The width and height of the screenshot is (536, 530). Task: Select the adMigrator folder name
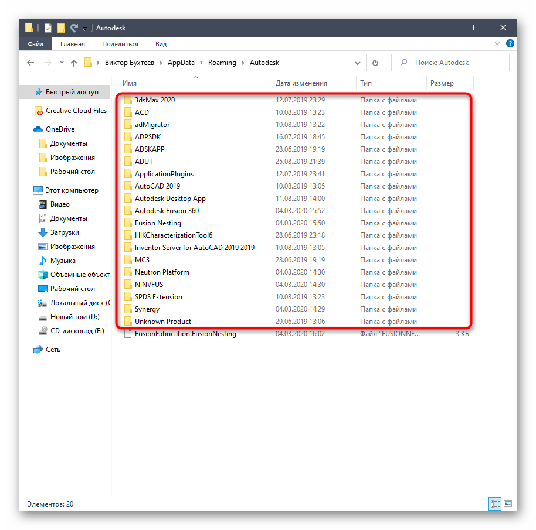click(152, 125)
